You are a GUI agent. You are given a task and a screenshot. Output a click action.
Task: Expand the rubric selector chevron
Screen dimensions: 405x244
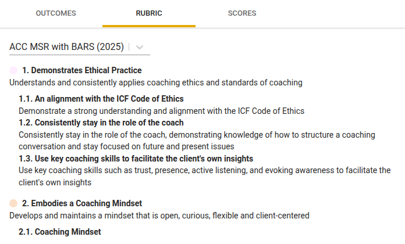(140, 47)
